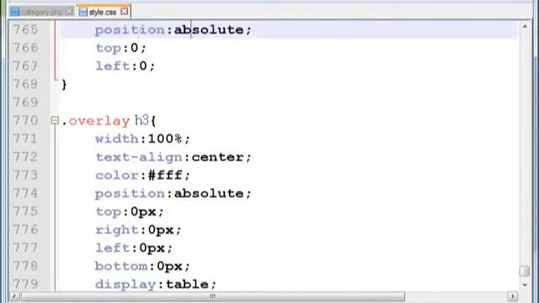Viewport: 539px width, 303px height.
Task: Click line number 779
Action: (25, 284)
